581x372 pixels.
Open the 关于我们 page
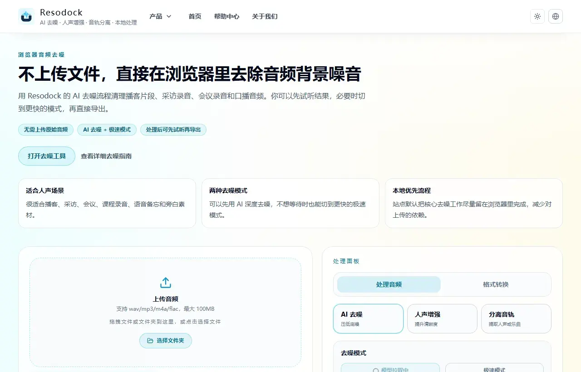265,16
